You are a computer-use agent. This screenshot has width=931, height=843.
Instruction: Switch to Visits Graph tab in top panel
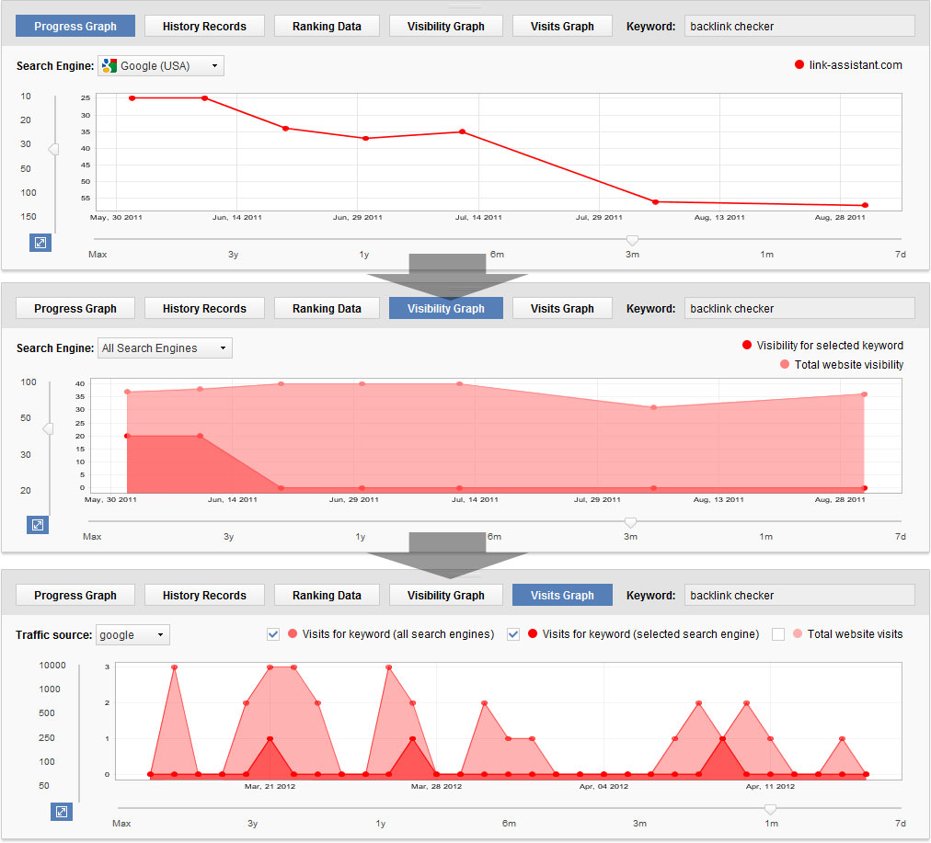pos(562,26)
